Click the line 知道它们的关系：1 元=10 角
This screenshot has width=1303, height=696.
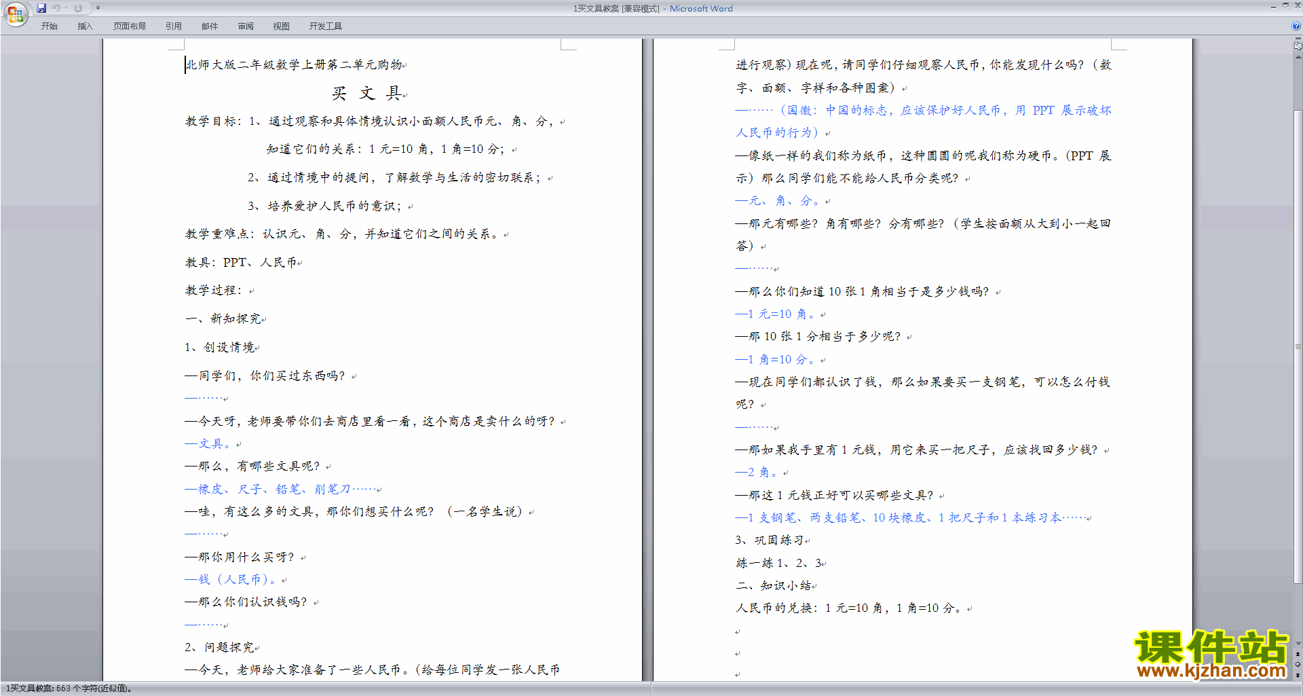[385, 149]
